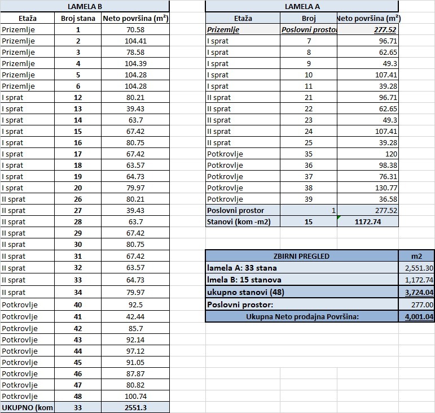Image resolution: width=435 pixels, height=413 pixels.
Task: Select the underlined 3,724.04 cell
Action: (x=416, y=292)
